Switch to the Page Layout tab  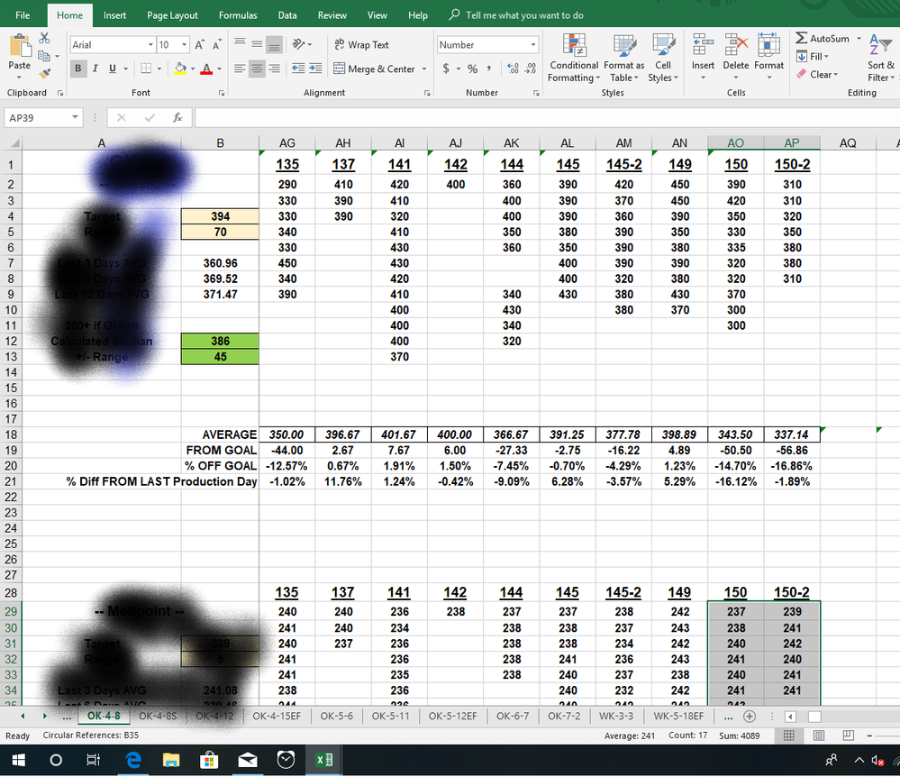[172, 15]
